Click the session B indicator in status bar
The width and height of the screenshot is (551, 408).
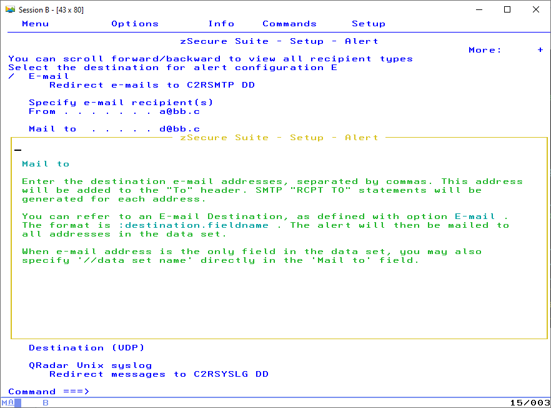point(46,402)
